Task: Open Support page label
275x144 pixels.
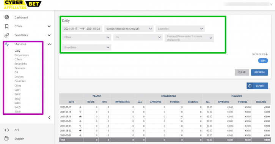Action: coord(19,139)
